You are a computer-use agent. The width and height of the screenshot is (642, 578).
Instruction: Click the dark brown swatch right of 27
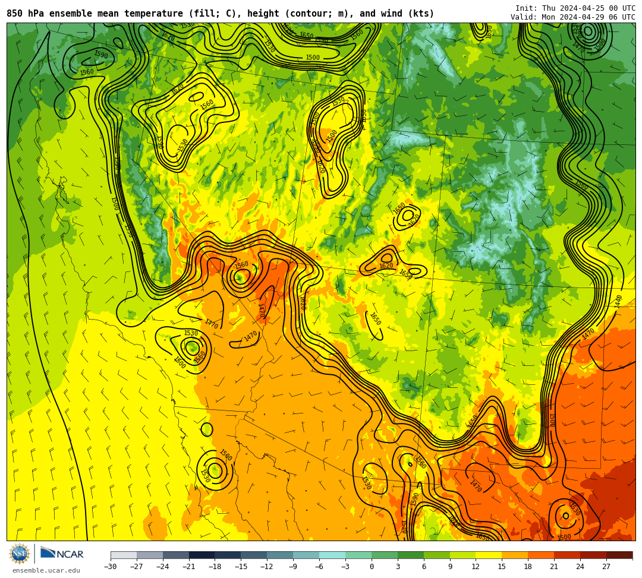(x=619, y=555)
